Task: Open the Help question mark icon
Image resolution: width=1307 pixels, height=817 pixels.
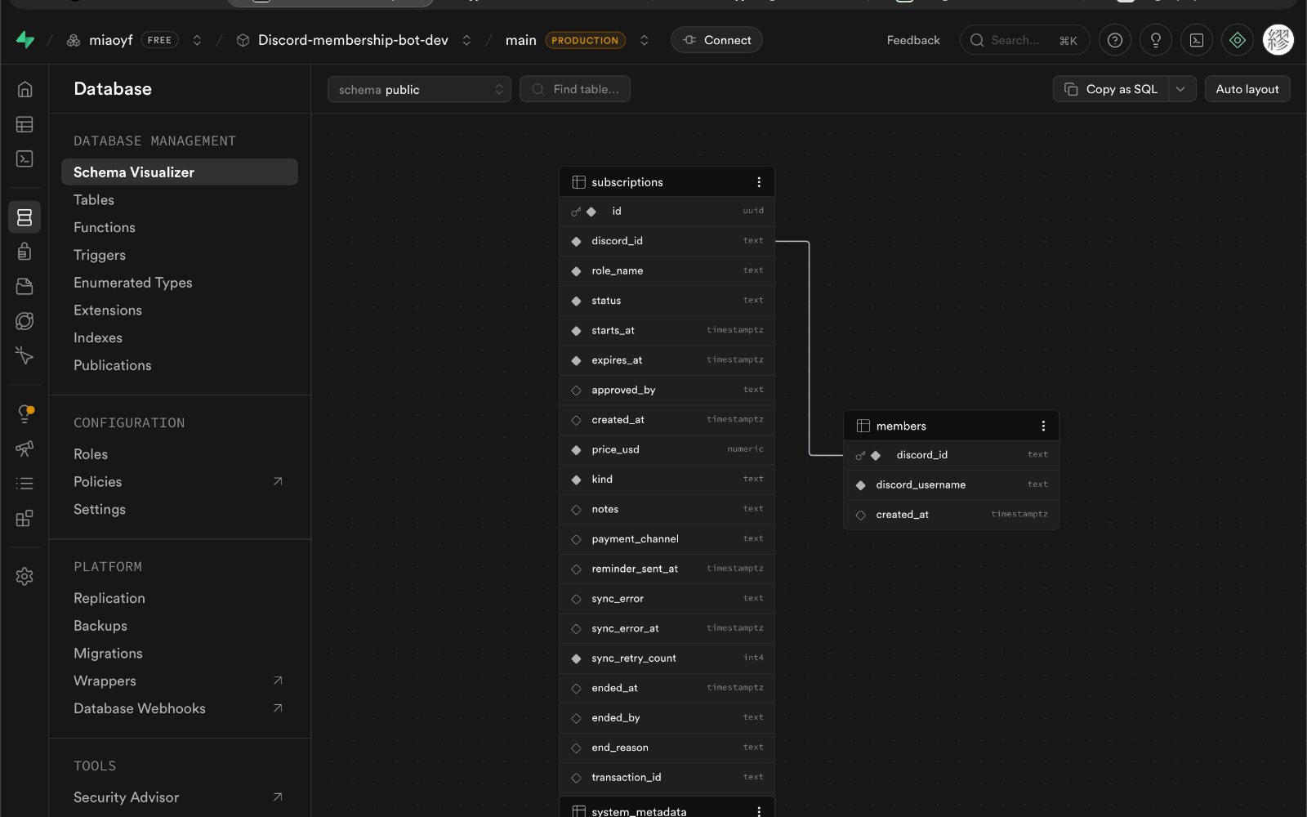Action: [x=1115, y=40]
